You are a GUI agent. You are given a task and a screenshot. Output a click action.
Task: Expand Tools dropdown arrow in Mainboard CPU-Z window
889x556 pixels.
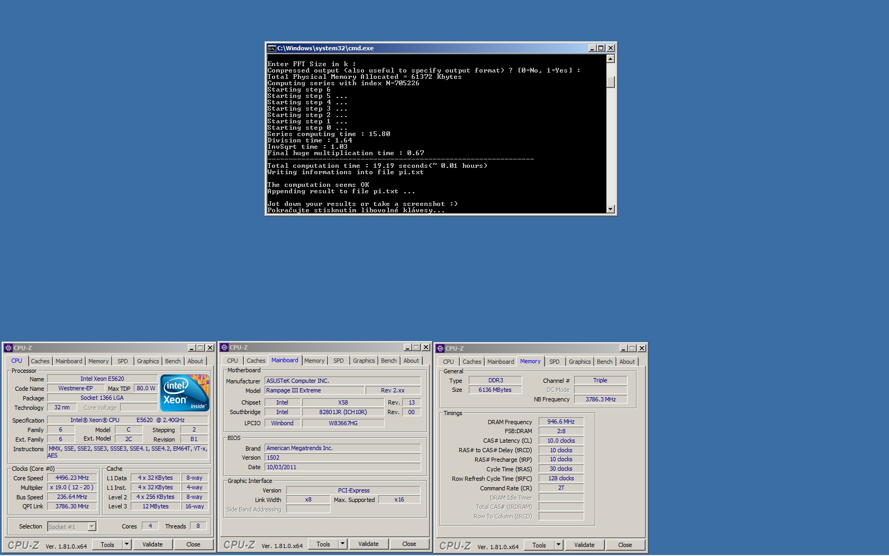(342, 544)
